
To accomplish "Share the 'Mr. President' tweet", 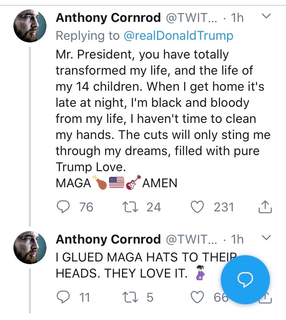I will [265, 207].
